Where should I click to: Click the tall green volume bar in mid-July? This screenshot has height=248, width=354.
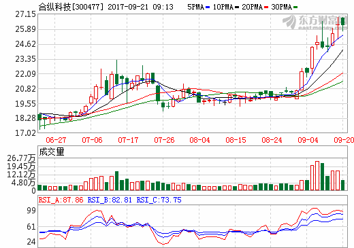tap(116, 181)
